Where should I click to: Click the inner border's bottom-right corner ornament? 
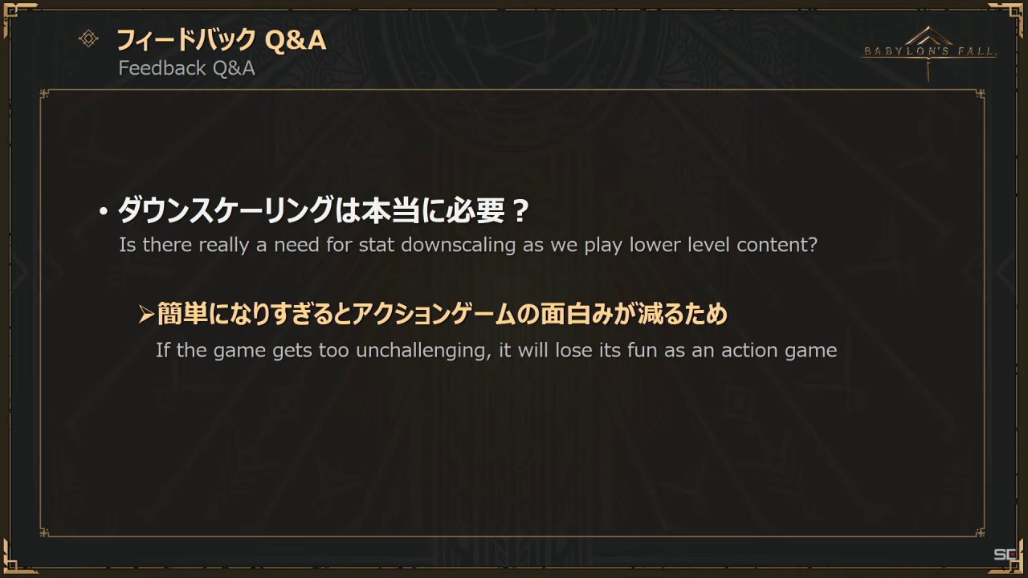(x=981, y=531)
